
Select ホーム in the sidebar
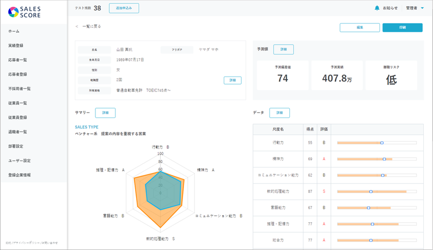tap(14, 31)
